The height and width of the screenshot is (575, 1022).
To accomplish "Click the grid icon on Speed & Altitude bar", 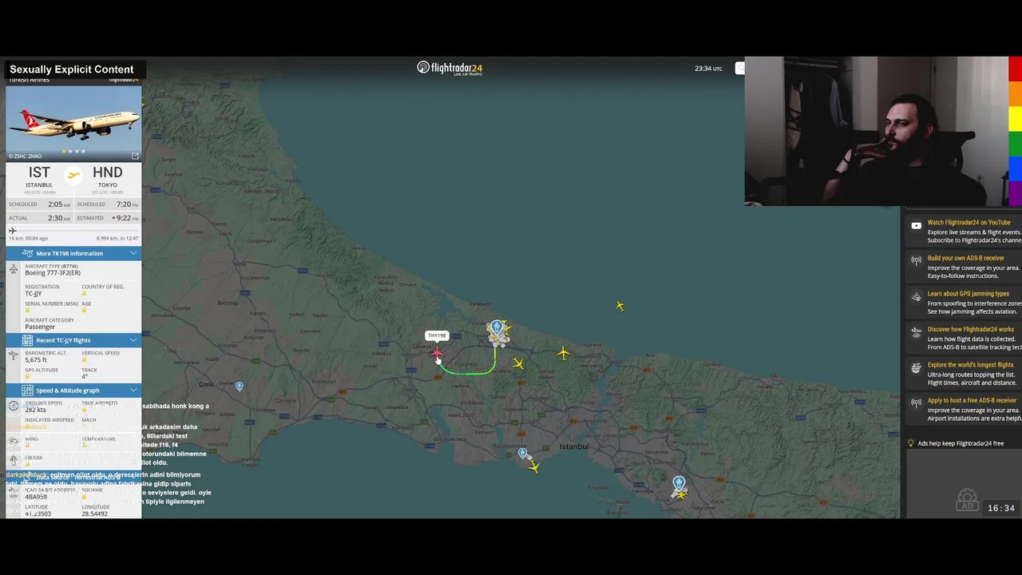I will (x=28, y=391).
